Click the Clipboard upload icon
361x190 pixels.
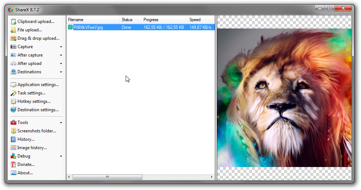coord(13,22)
